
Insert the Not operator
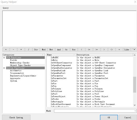click(51, 50)
